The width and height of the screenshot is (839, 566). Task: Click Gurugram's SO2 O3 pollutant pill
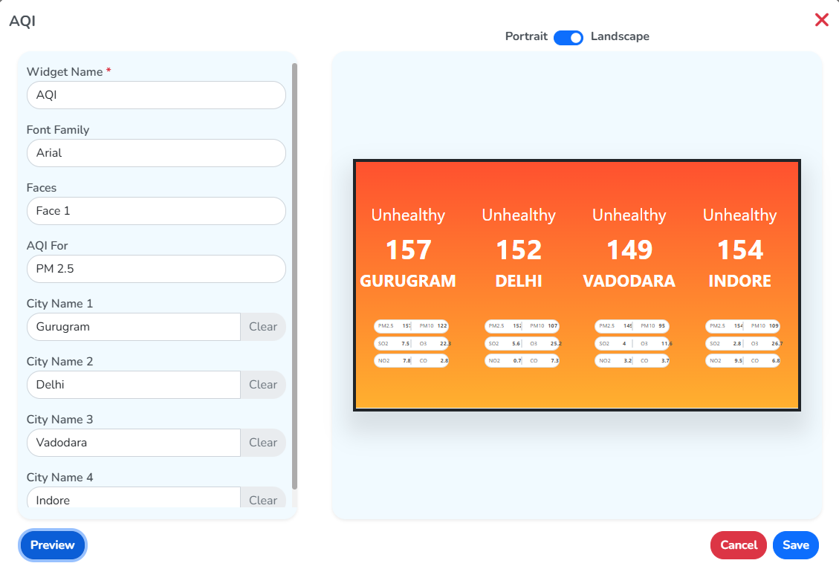(x=411, y=343)
